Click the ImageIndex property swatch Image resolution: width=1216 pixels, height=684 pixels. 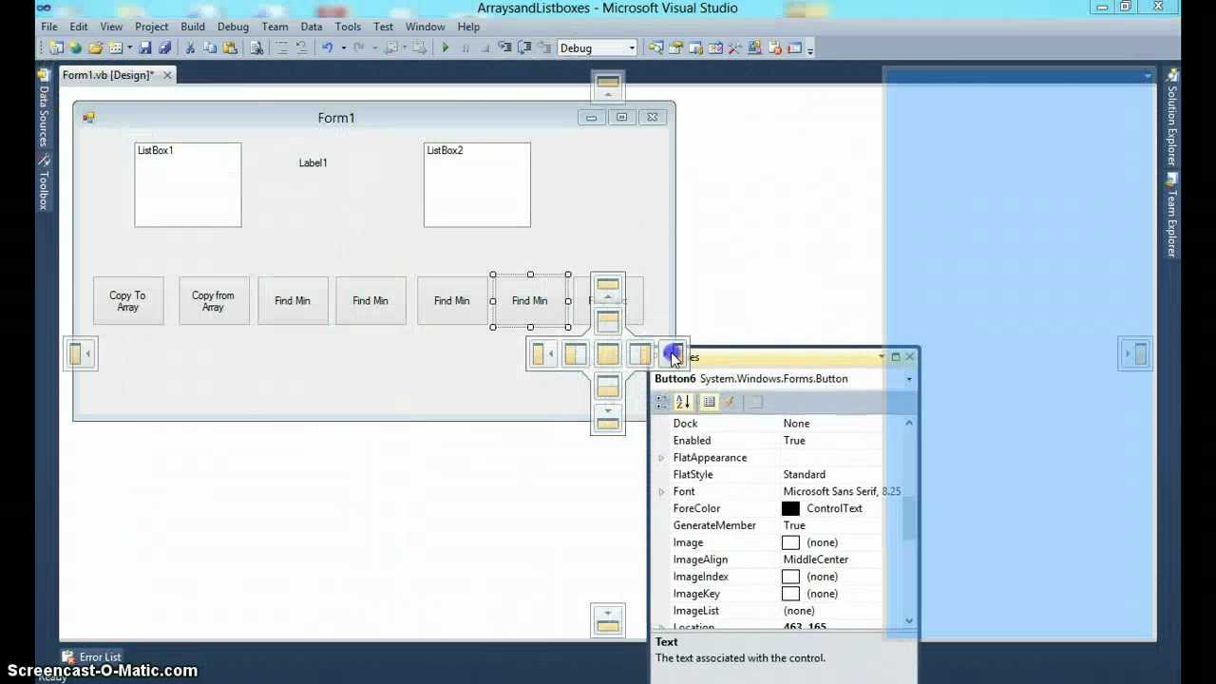(790, 577)
